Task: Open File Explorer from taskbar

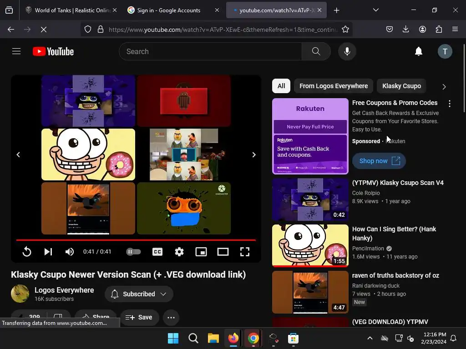Action: coord(213,338)
